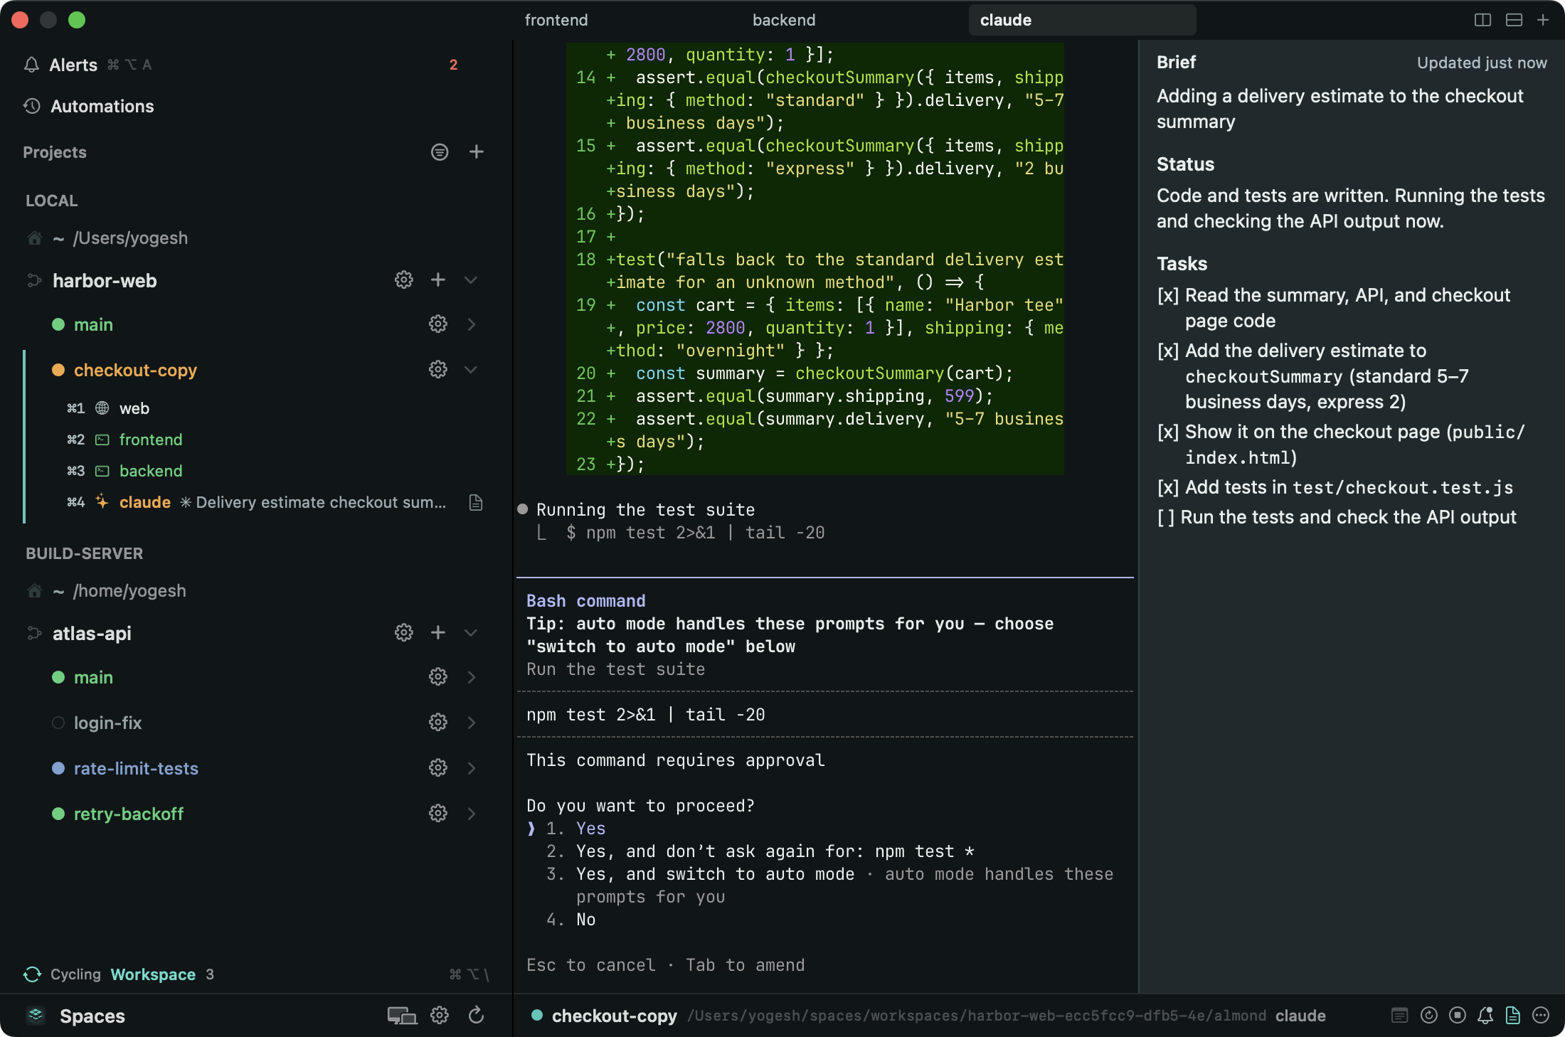Split pane horizontally via top-right rows icon
The width and height of the screenshot is (1565, 1037).
tap(1514, 20)
